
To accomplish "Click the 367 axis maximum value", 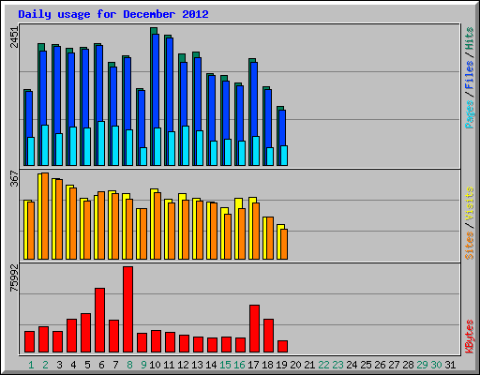I will 14,179.
